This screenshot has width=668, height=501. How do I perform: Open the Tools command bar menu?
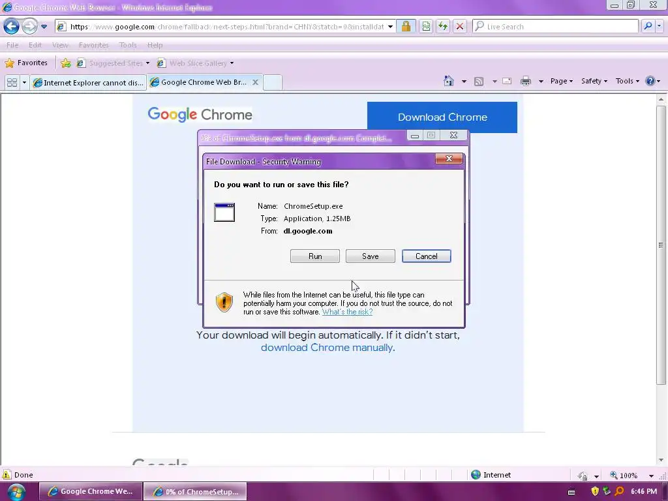point(627,81)
